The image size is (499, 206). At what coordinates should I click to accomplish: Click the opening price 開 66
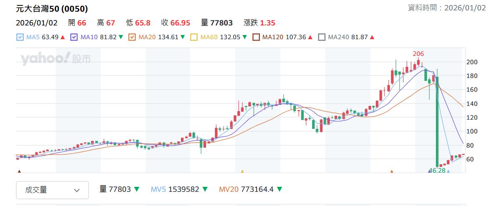pos(77,23)
